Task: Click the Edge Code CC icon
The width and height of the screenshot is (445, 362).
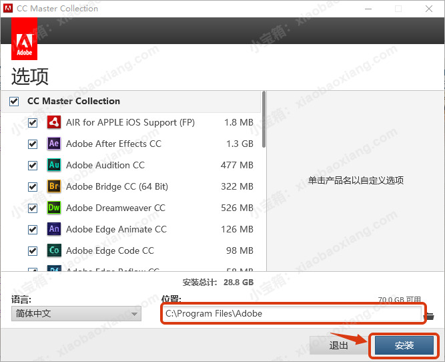Action: [54, 250]
